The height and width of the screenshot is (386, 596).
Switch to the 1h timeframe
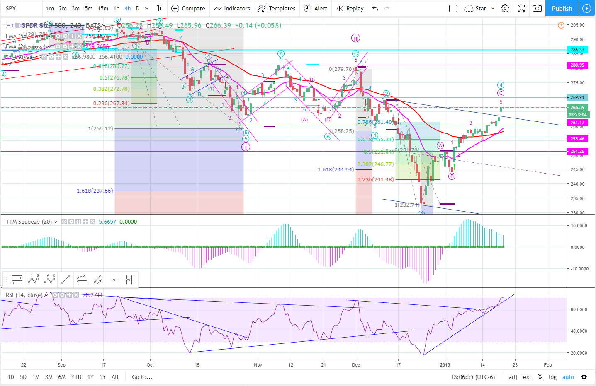click(x=117, y=8)
